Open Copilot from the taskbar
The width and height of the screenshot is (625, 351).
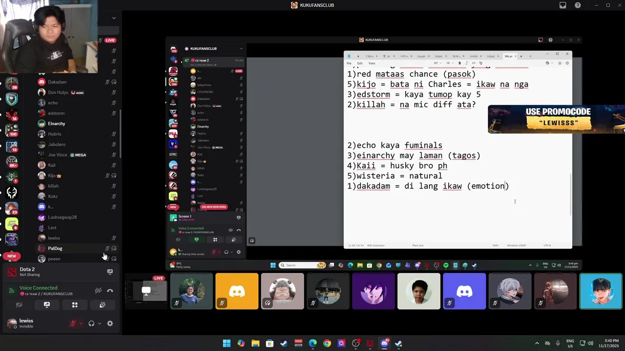[241, 343]
